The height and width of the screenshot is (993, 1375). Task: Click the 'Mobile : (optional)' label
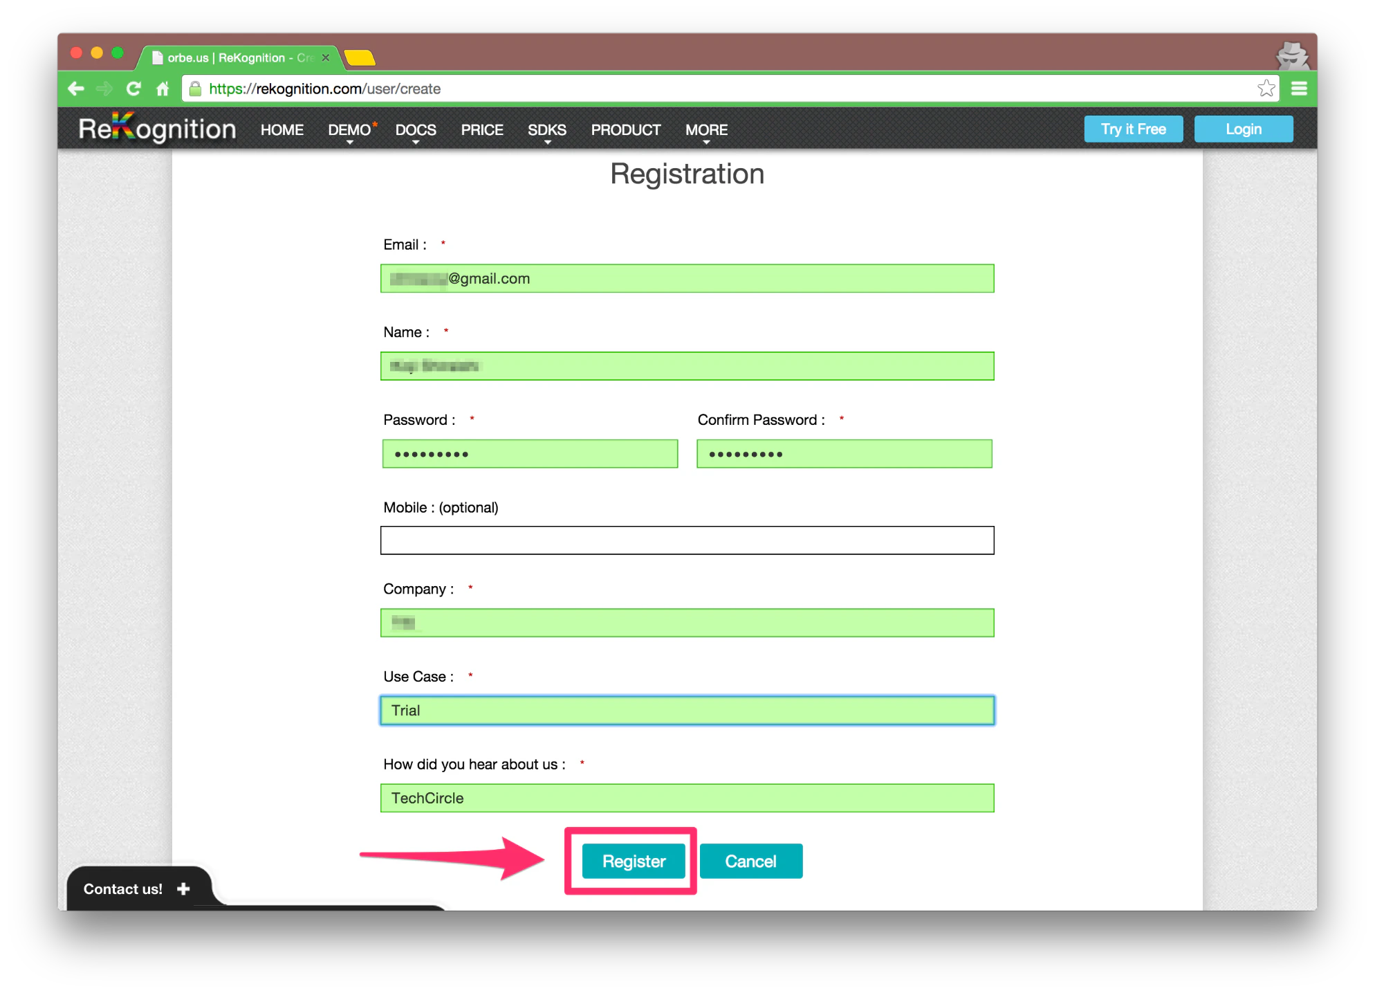click(441, 507)
